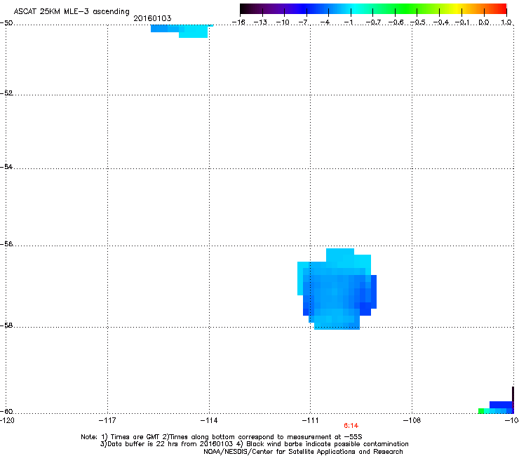This screenshot has width=519, height=456.
Task: Click the -111 longitude axis label
Action: (310, 420)
